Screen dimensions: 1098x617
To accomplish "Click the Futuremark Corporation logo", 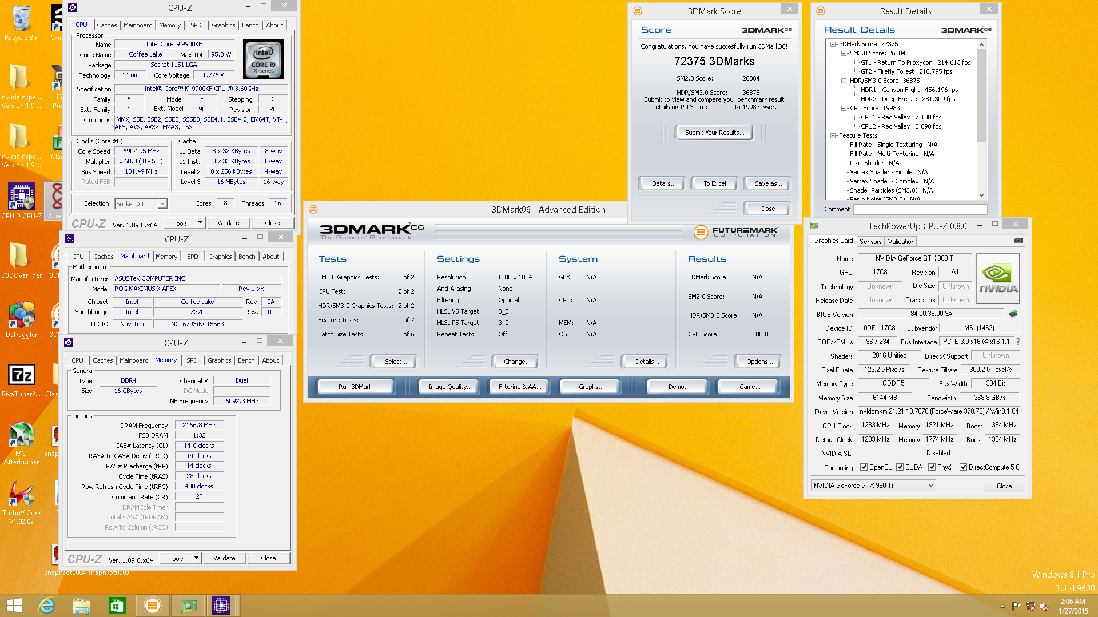I will click(x=735, y=232).
